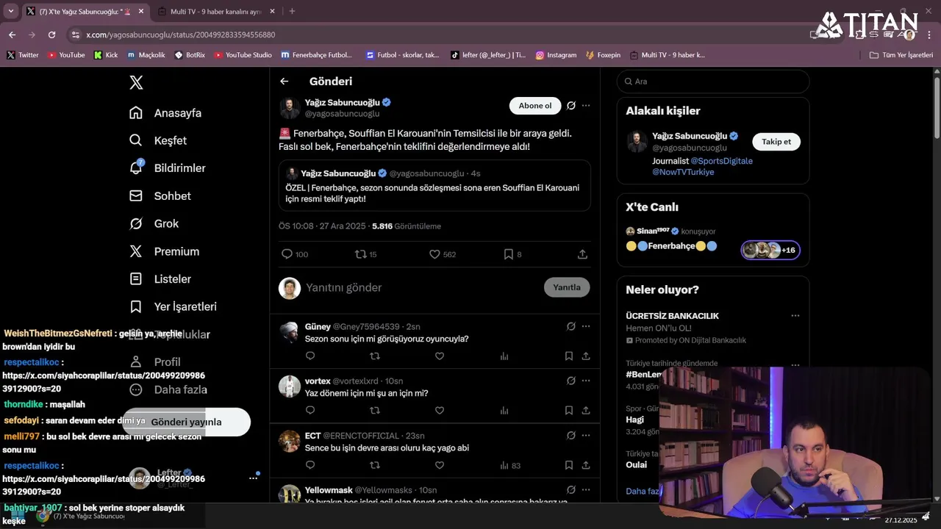941x529 pixels.
Task: Click the Gönderi yayınla button
Action: pyautogui.click(x=186, y=422)
